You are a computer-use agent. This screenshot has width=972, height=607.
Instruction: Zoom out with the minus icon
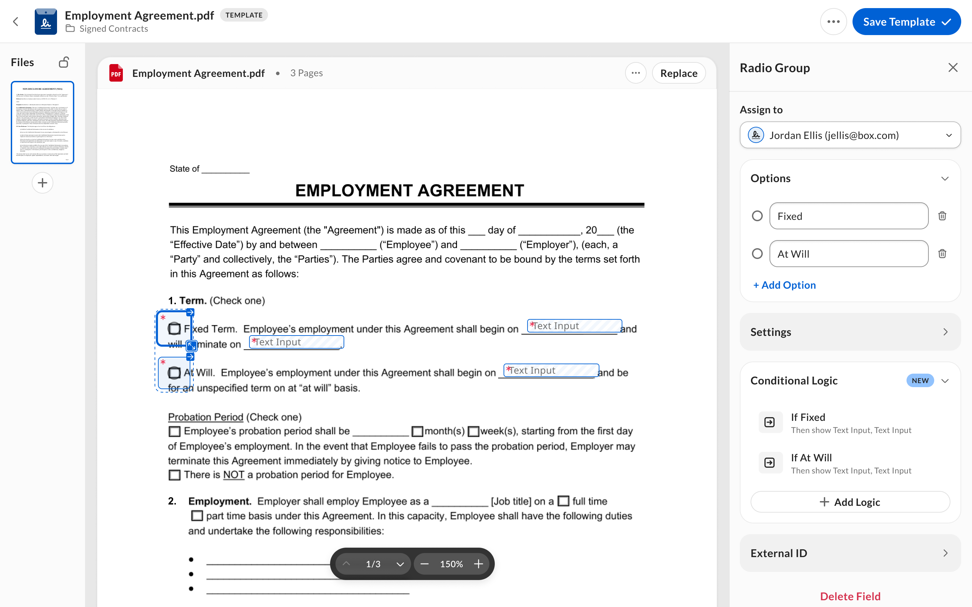tap(425, 564)
